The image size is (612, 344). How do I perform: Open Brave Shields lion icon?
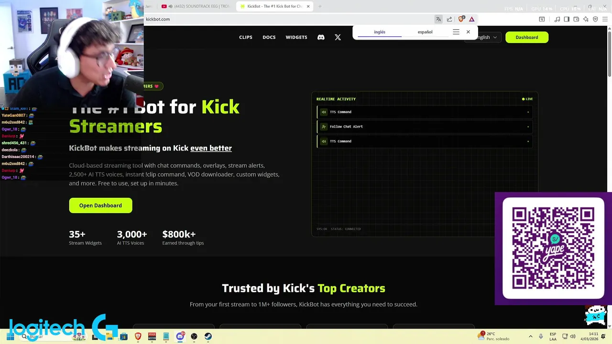tap(461, 19)
